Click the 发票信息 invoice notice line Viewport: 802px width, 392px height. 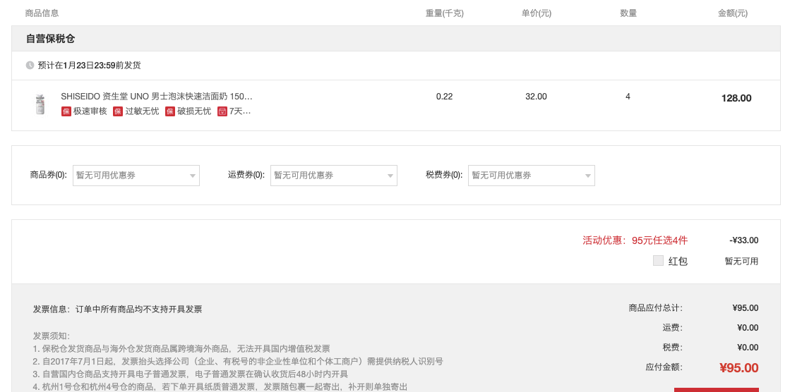118,310
